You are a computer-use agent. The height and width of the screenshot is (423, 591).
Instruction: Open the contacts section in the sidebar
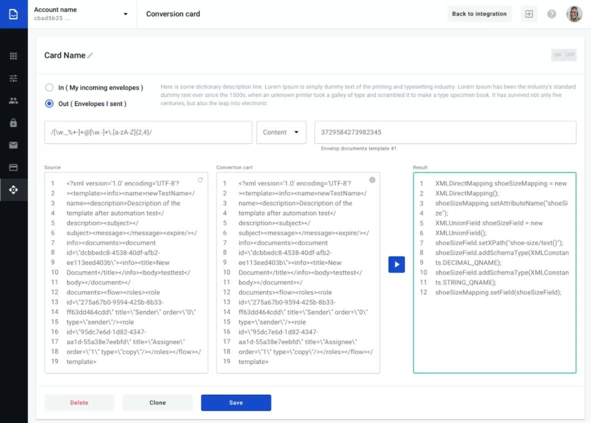pos(14,101)
